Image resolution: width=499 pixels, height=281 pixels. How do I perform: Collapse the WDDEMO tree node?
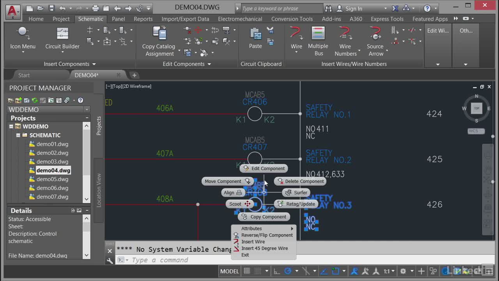11,126
